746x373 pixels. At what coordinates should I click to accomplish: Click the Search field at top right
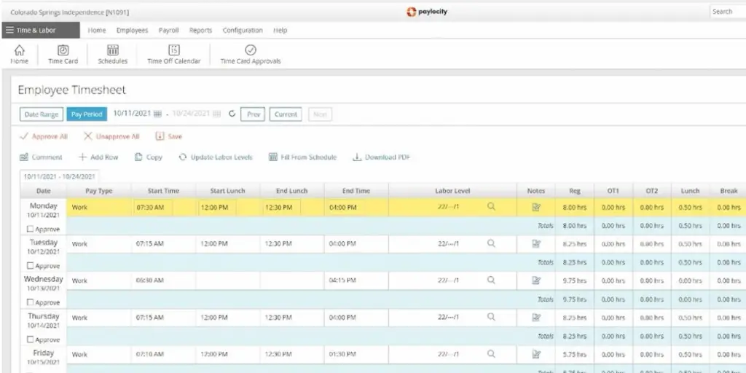click(x=728, y=12)
